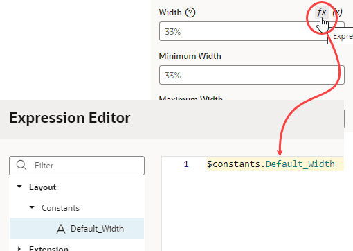Select the Constants label in the tree
The image size is (353, 251).
60,208
